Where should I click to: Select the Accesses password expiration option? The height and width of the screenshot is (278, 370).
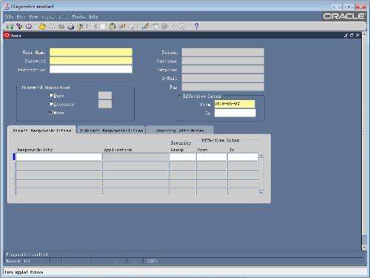click(51, 104)
